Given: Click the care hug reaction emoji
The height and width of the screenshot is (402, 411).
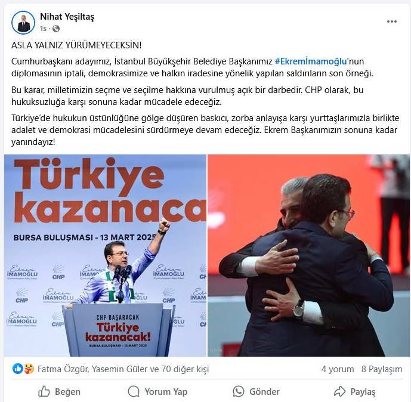Looking at the screenshot, I should pos(29,369).
